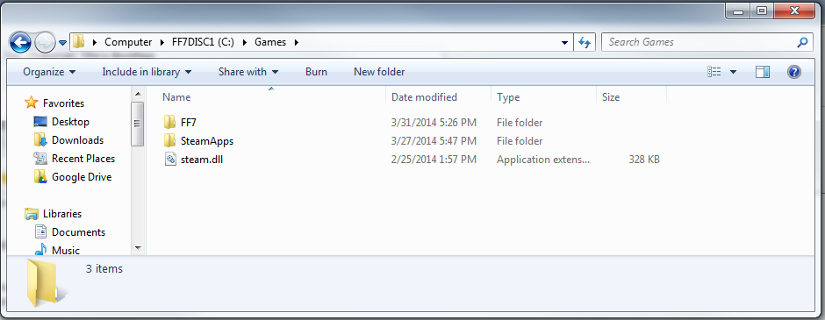Screen dimensions: 825x320
Task: Click the Application extens... type cell
Action: (543, 160)
